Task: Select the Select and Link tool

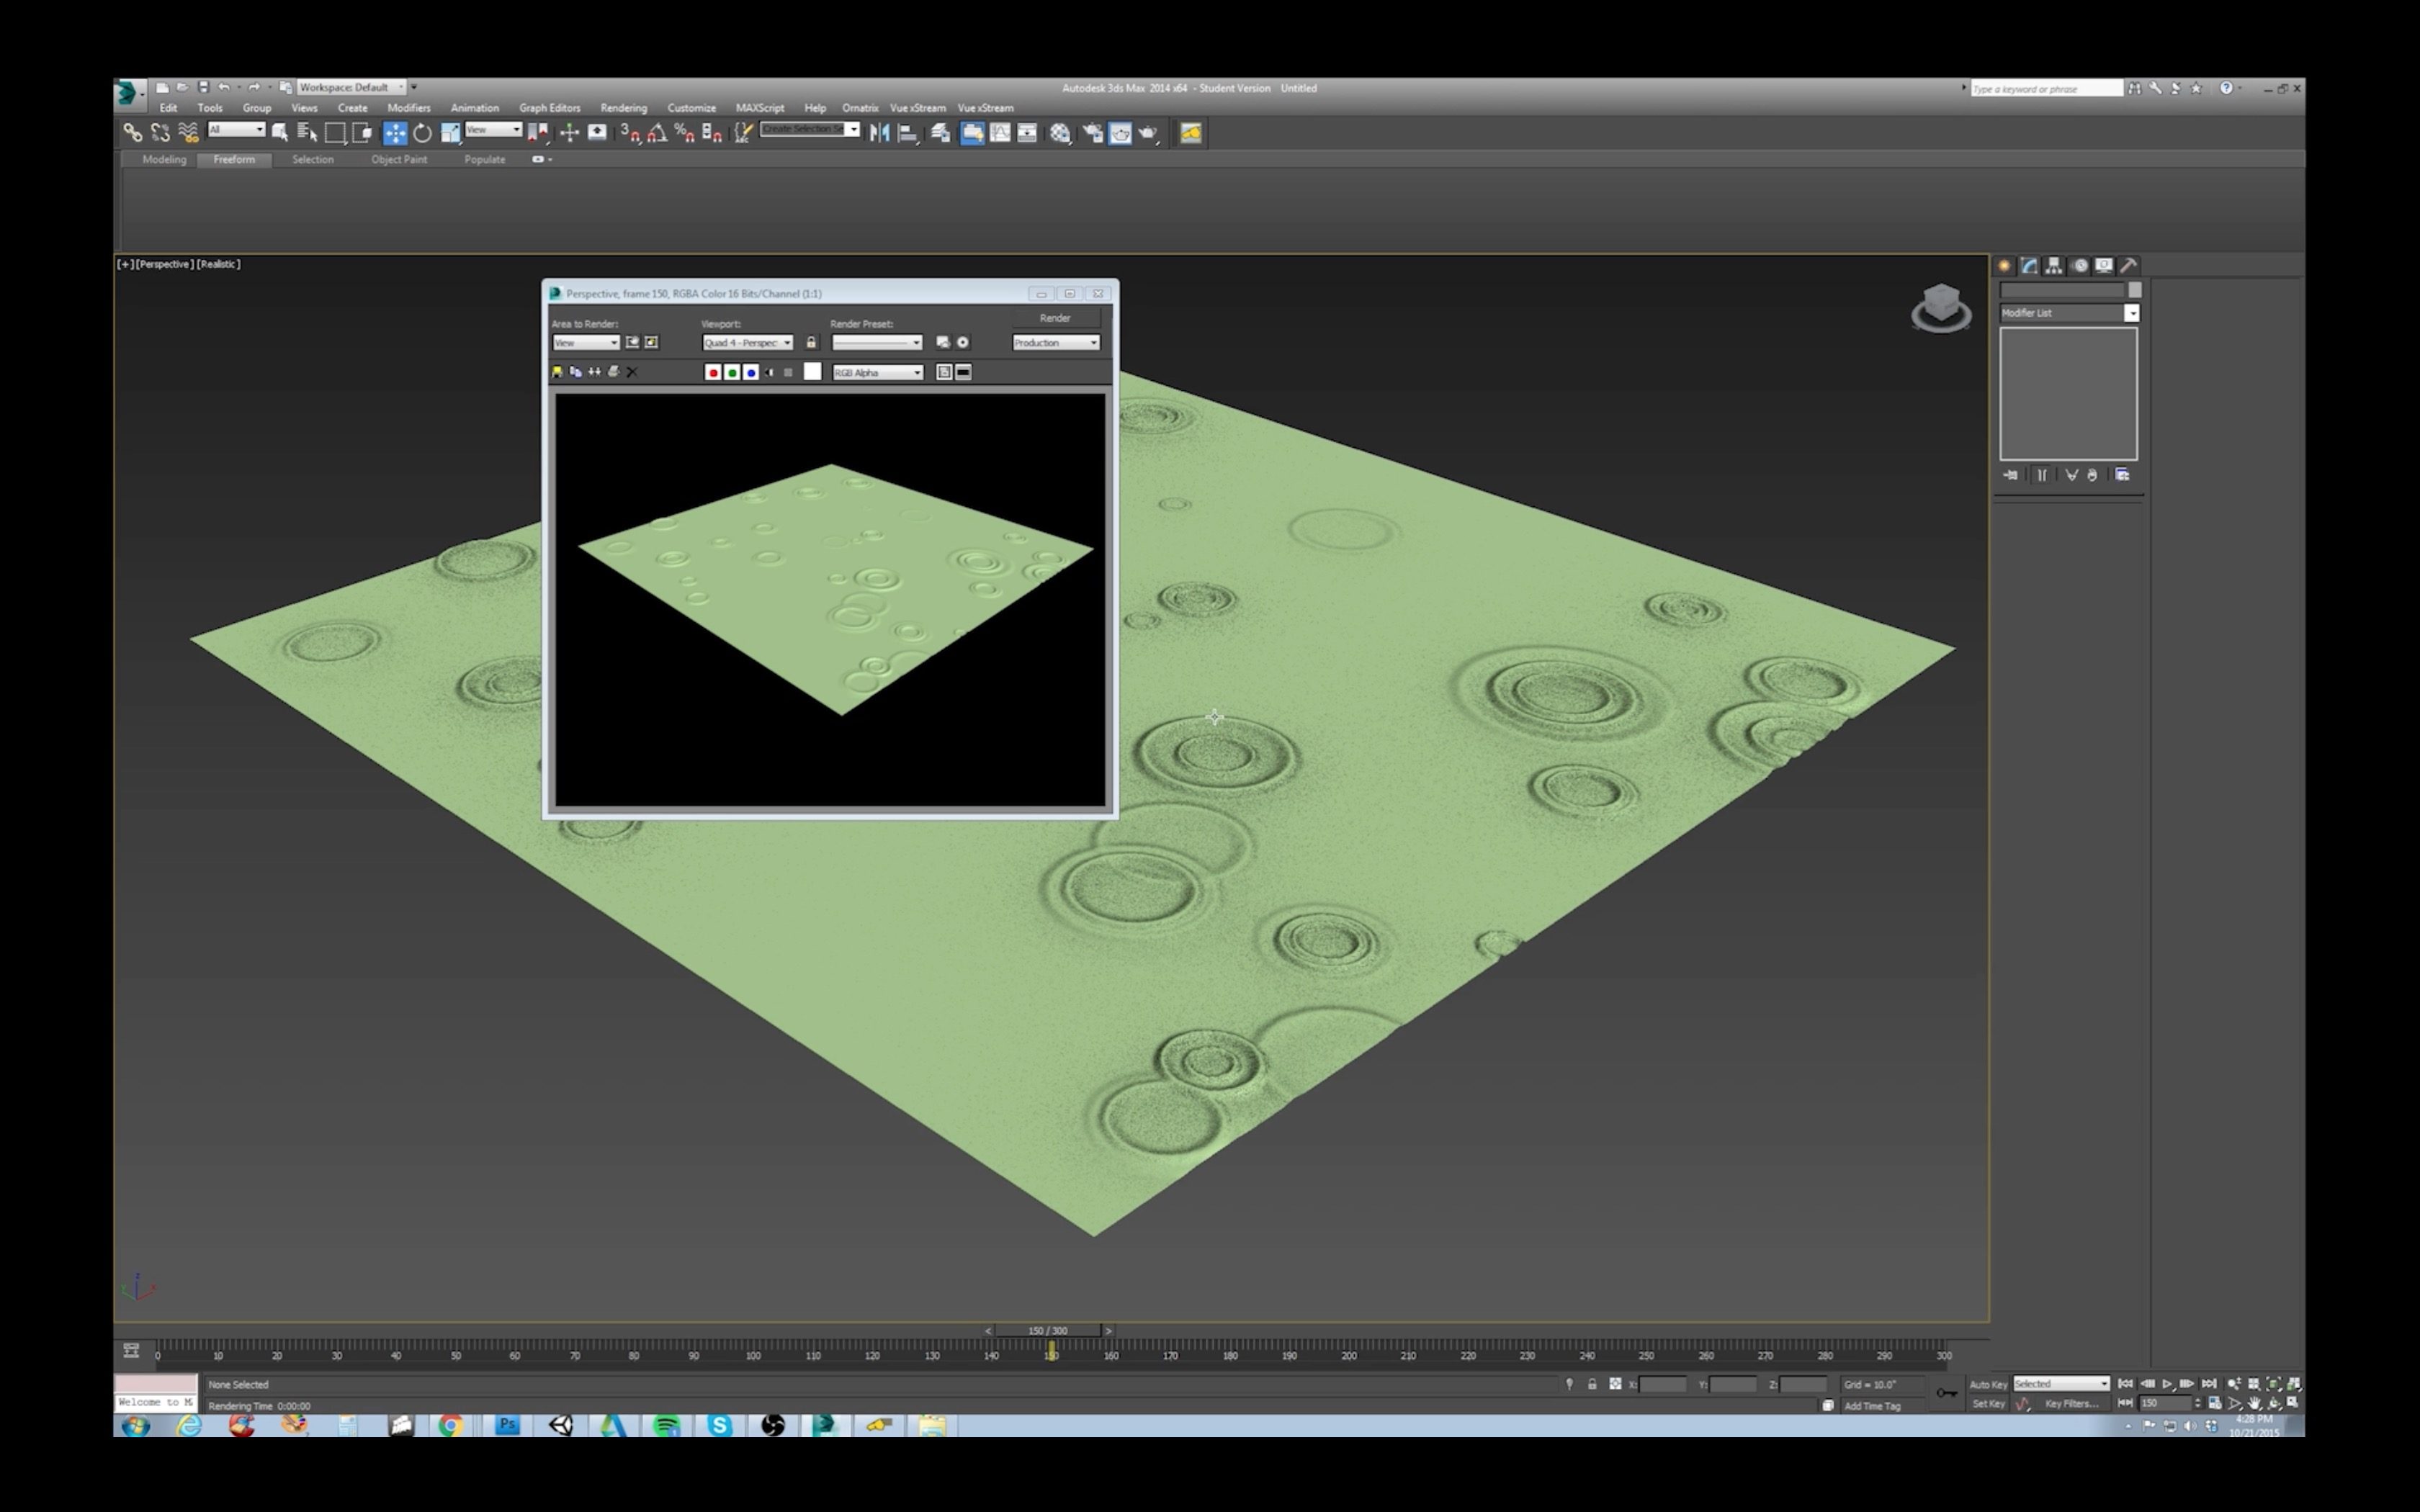Action: (132, 132)
